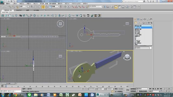The width and height of the screenshot is (173, 97).
Task: Open the reference coordinate system dropdown
Action: (56, 6)
